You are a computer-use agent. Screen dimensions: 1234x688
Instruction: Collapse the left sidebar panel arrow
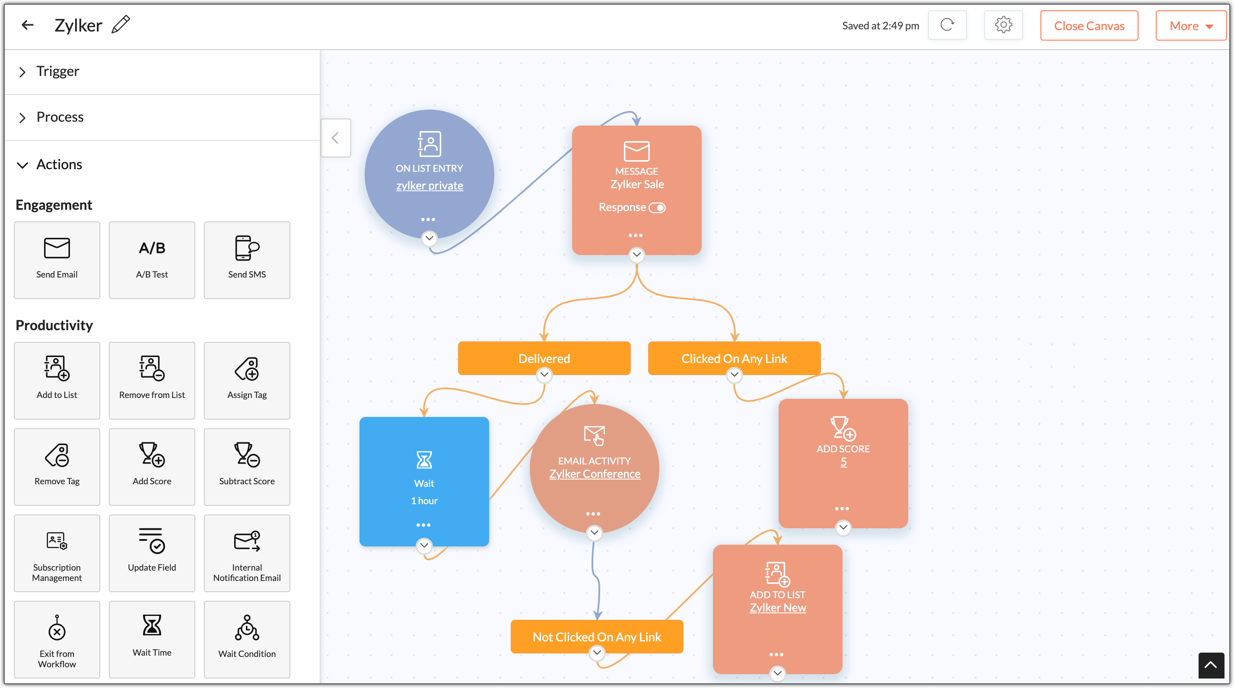(335, 138)
